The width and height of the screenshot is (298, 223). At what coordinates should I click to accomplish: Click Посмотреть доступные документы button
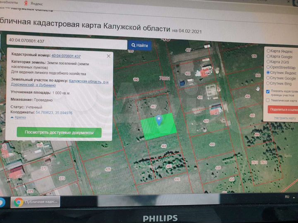click(59, 133)
